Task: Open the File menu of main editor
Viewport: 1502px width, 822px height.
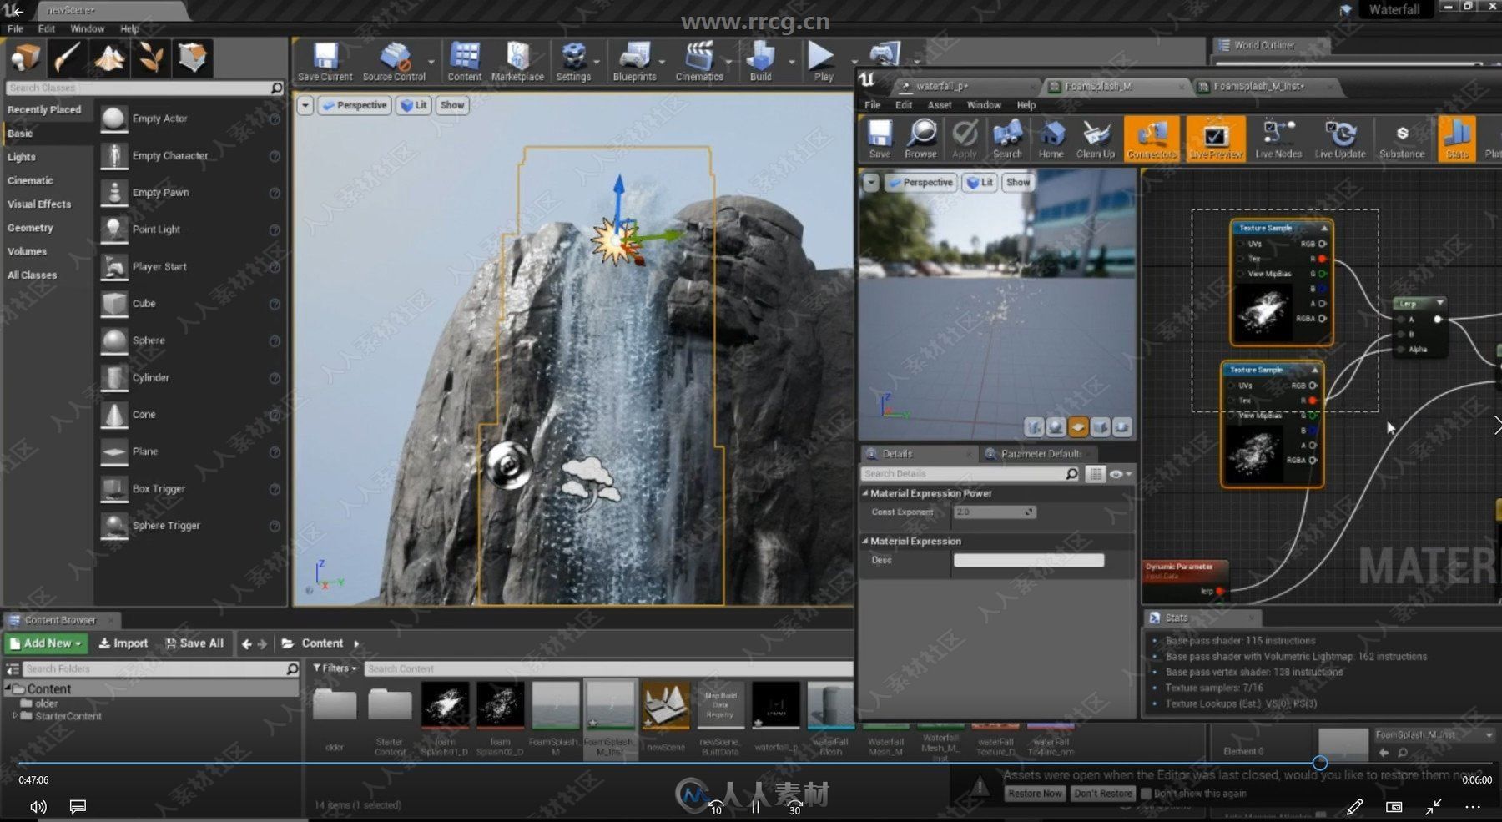Action: (15, 28)
